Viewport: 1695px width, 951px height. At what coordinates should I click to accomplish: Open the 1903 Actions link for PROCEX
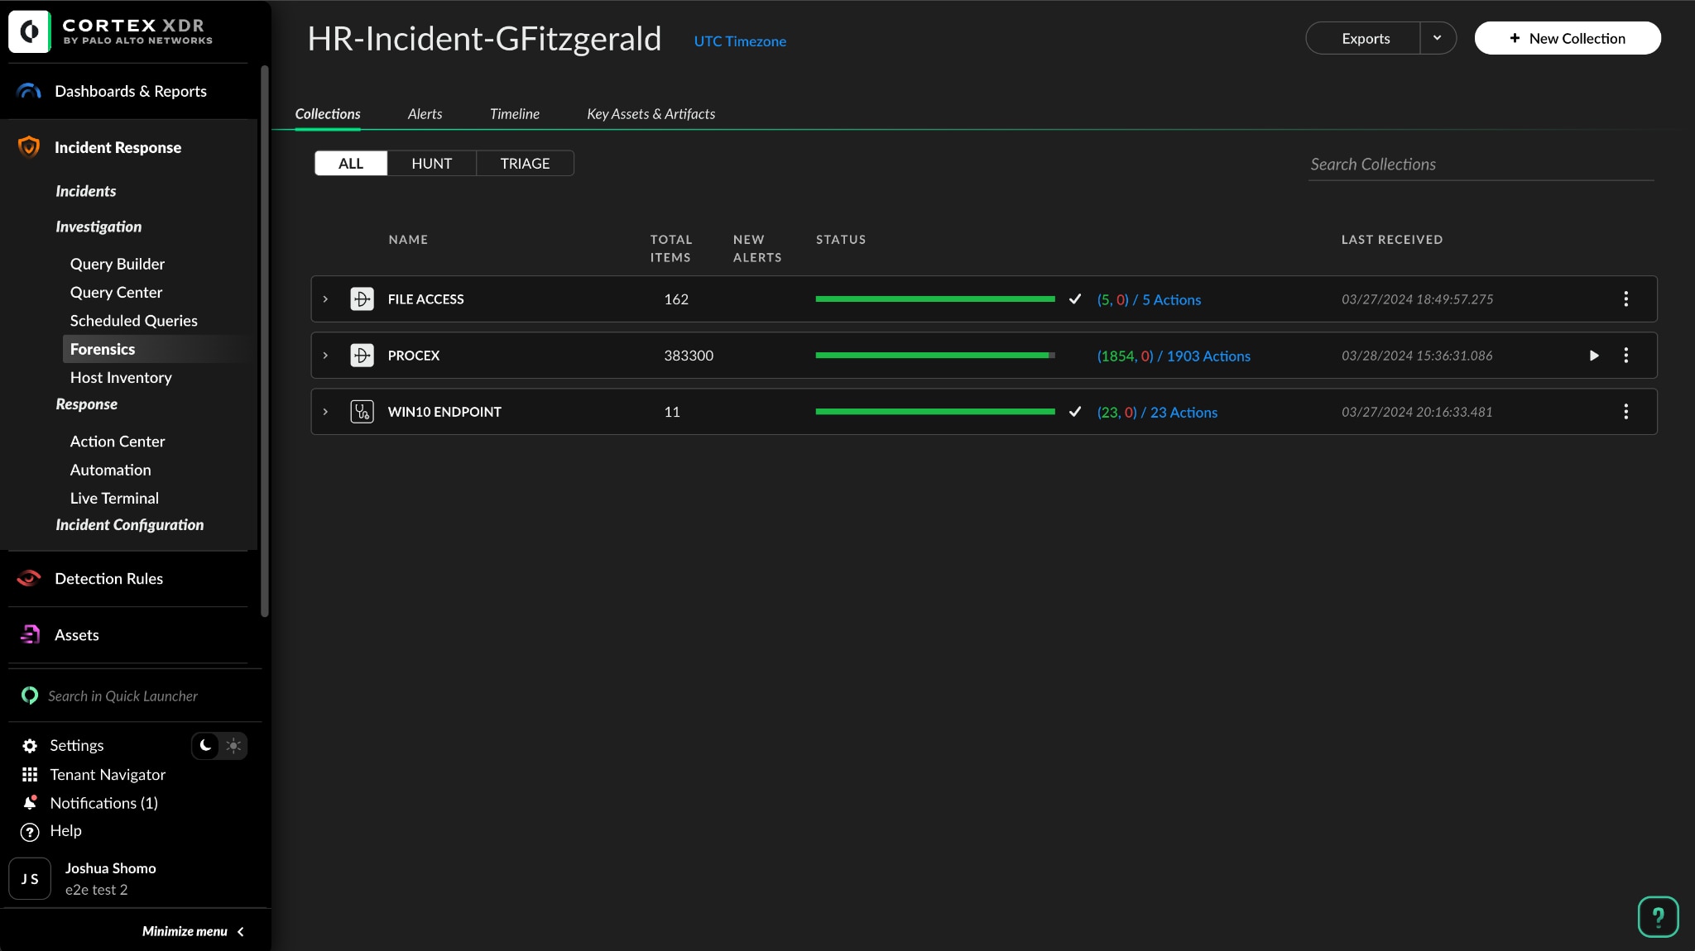(1208, 356)
